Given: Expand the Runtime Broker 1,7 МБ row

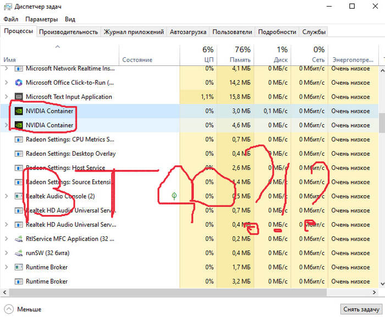Looking at the screenshot, I should click(7, 267).
